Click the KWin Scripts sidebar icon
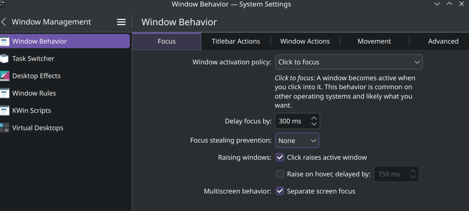The image size is (469, 211). [x=4, y=110]
